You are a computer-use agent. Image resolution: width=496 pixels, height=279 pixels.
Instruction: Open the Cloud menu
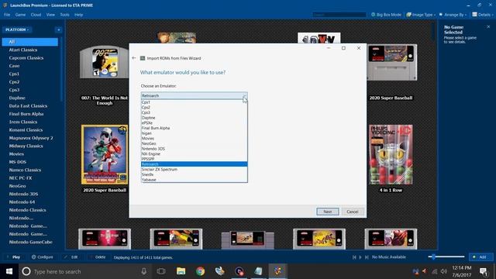pos(36,15)
